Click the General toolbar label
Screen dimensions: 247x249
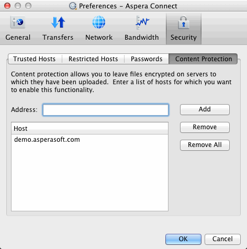pyautogui.click(x=18, y=38)
